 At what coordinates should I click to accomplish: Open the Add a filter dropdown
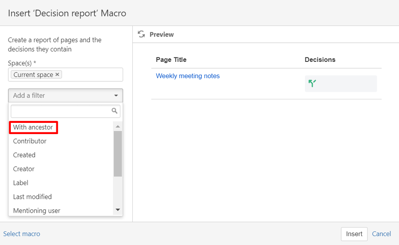pos(66,96)
